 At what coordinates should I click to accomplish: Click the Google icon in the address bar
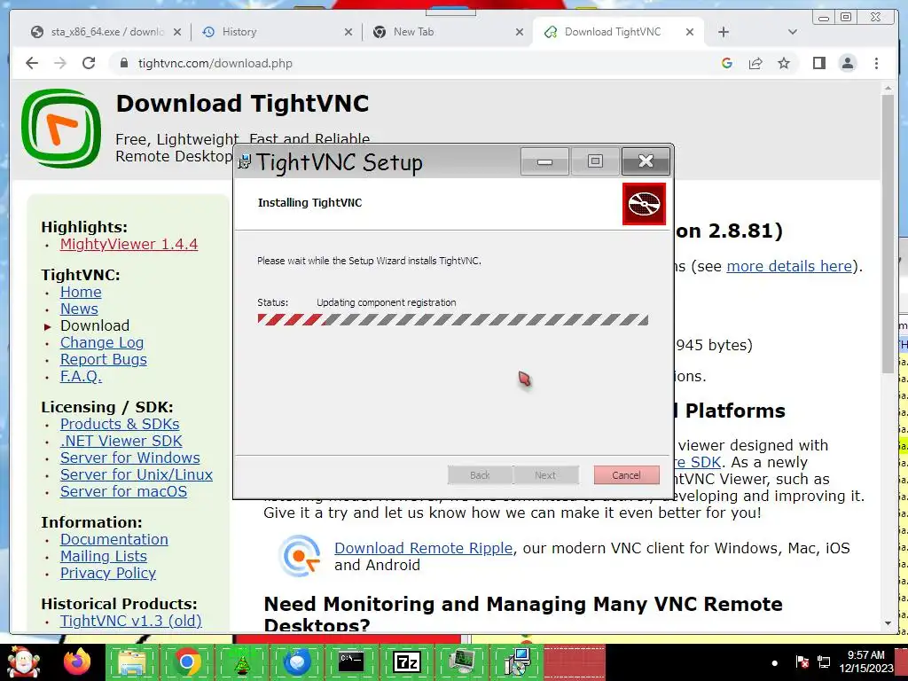(x=727, y=63)
